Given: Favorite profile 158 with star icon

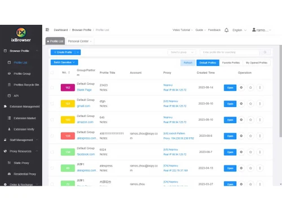Looking at the screenshot, I should 250,152.
